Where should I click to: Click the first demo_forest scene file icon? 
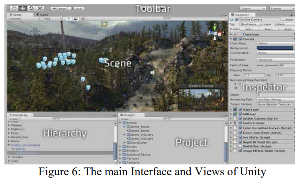(x=129, y=130)
